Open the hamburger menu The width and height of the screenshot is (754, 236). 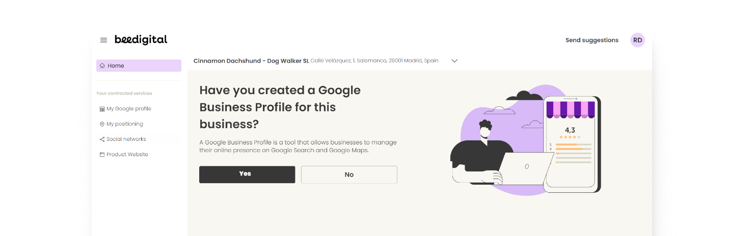104,40
